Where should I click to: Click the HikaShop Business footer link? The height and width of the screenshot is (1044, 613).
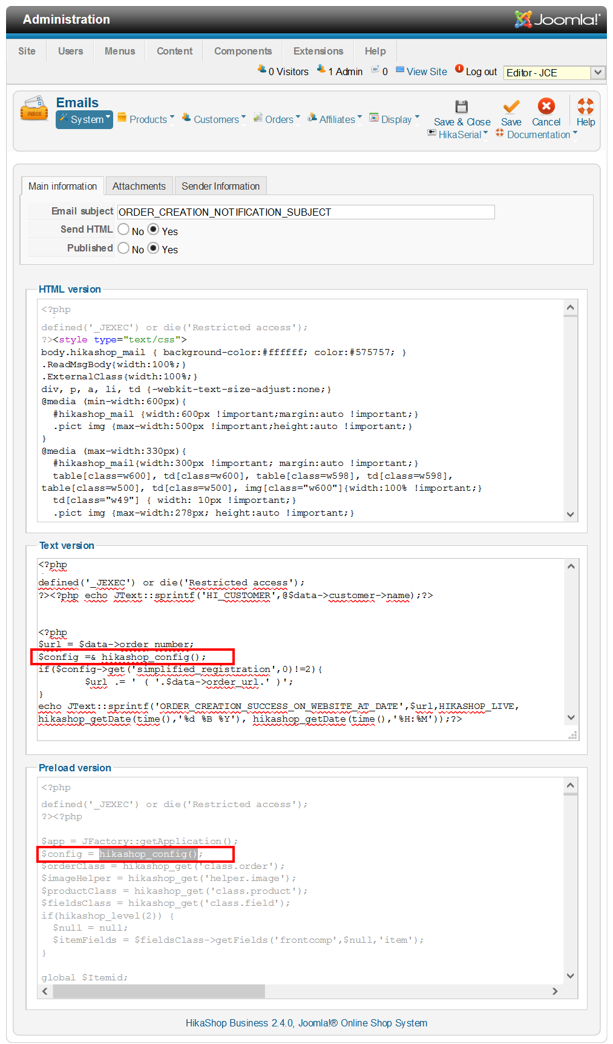pos(306,1023)
